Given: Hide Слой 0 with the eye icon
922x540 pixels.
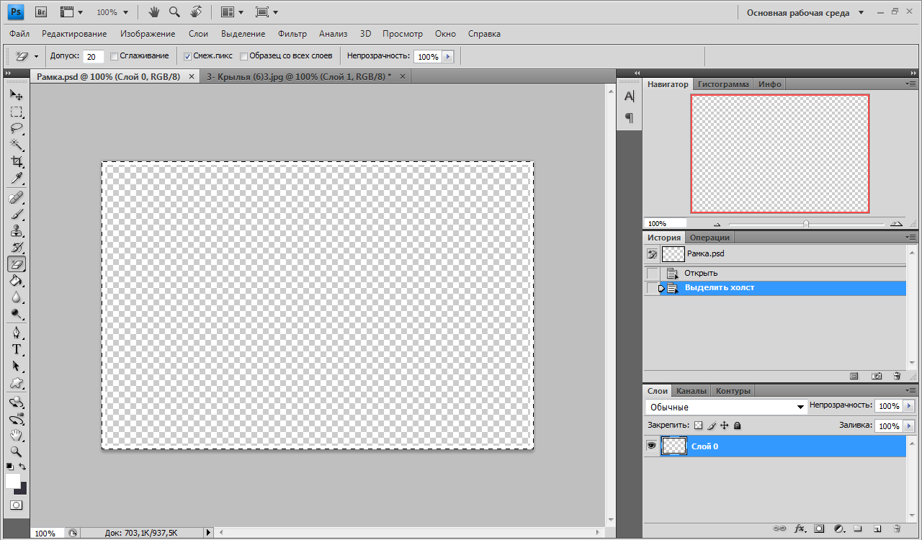Looking at the screenshot, I should [x=651, y=446].
